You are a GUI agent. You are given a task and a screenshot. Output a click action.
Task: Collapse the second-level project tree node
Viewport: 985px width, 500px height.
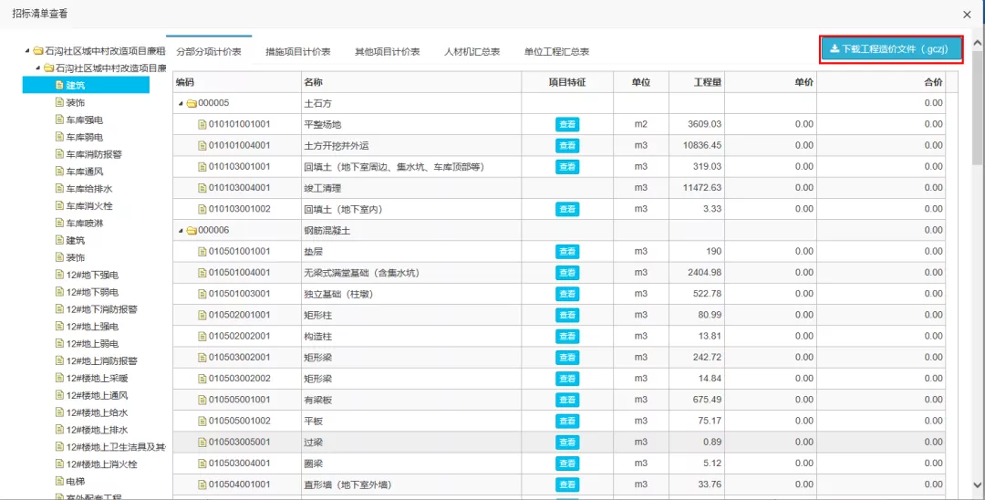(38, 68)
